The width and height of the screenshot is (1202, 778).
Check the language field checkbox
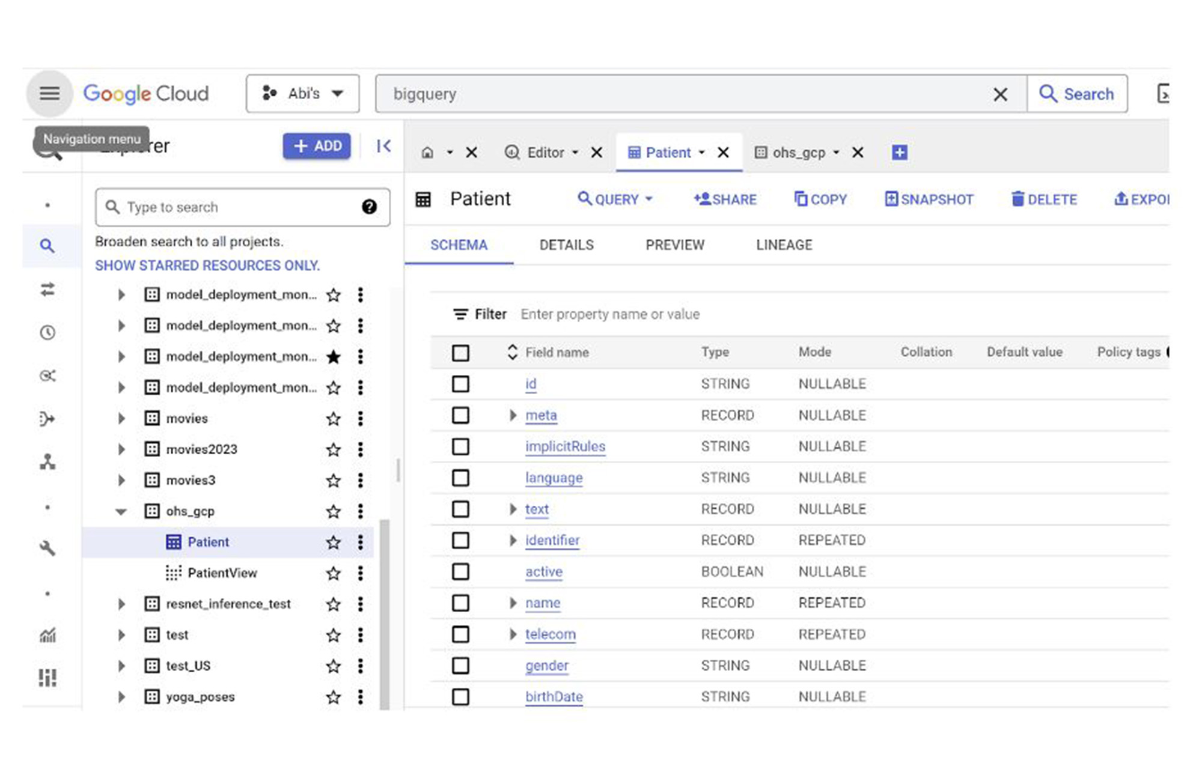click(x=460, y=478)
